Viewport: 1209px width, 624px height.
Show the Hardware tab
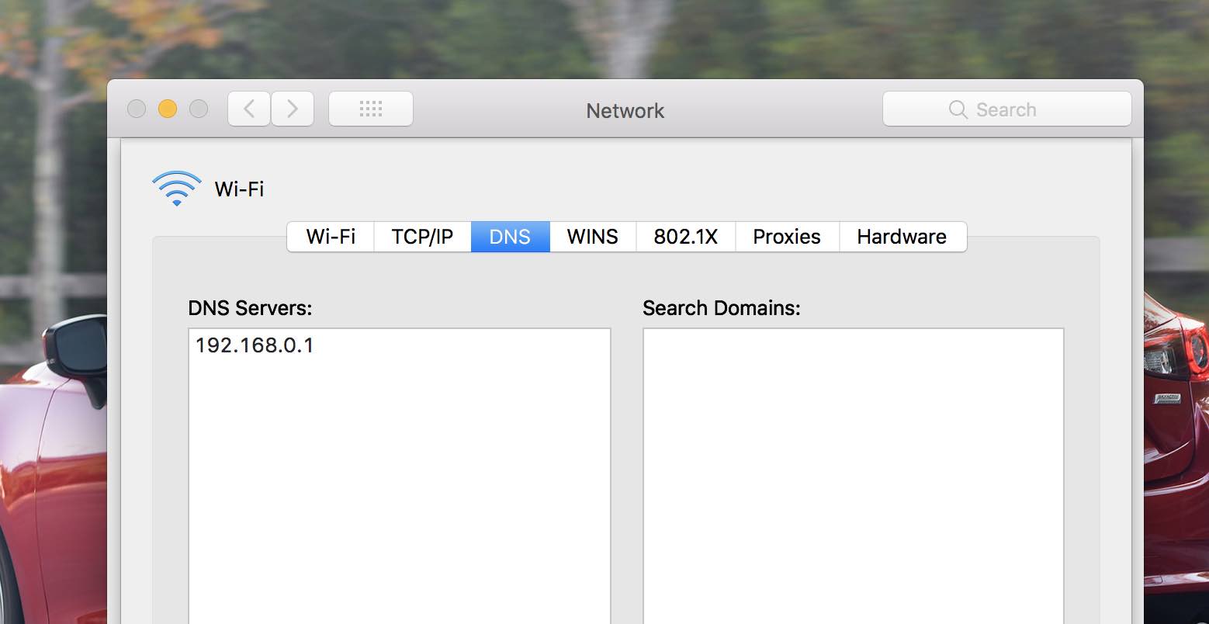click(902, 237)
